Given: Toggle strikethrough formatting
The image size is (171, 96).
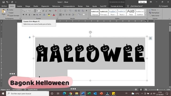Looking at the screenshot, I should tap(34, 15).
